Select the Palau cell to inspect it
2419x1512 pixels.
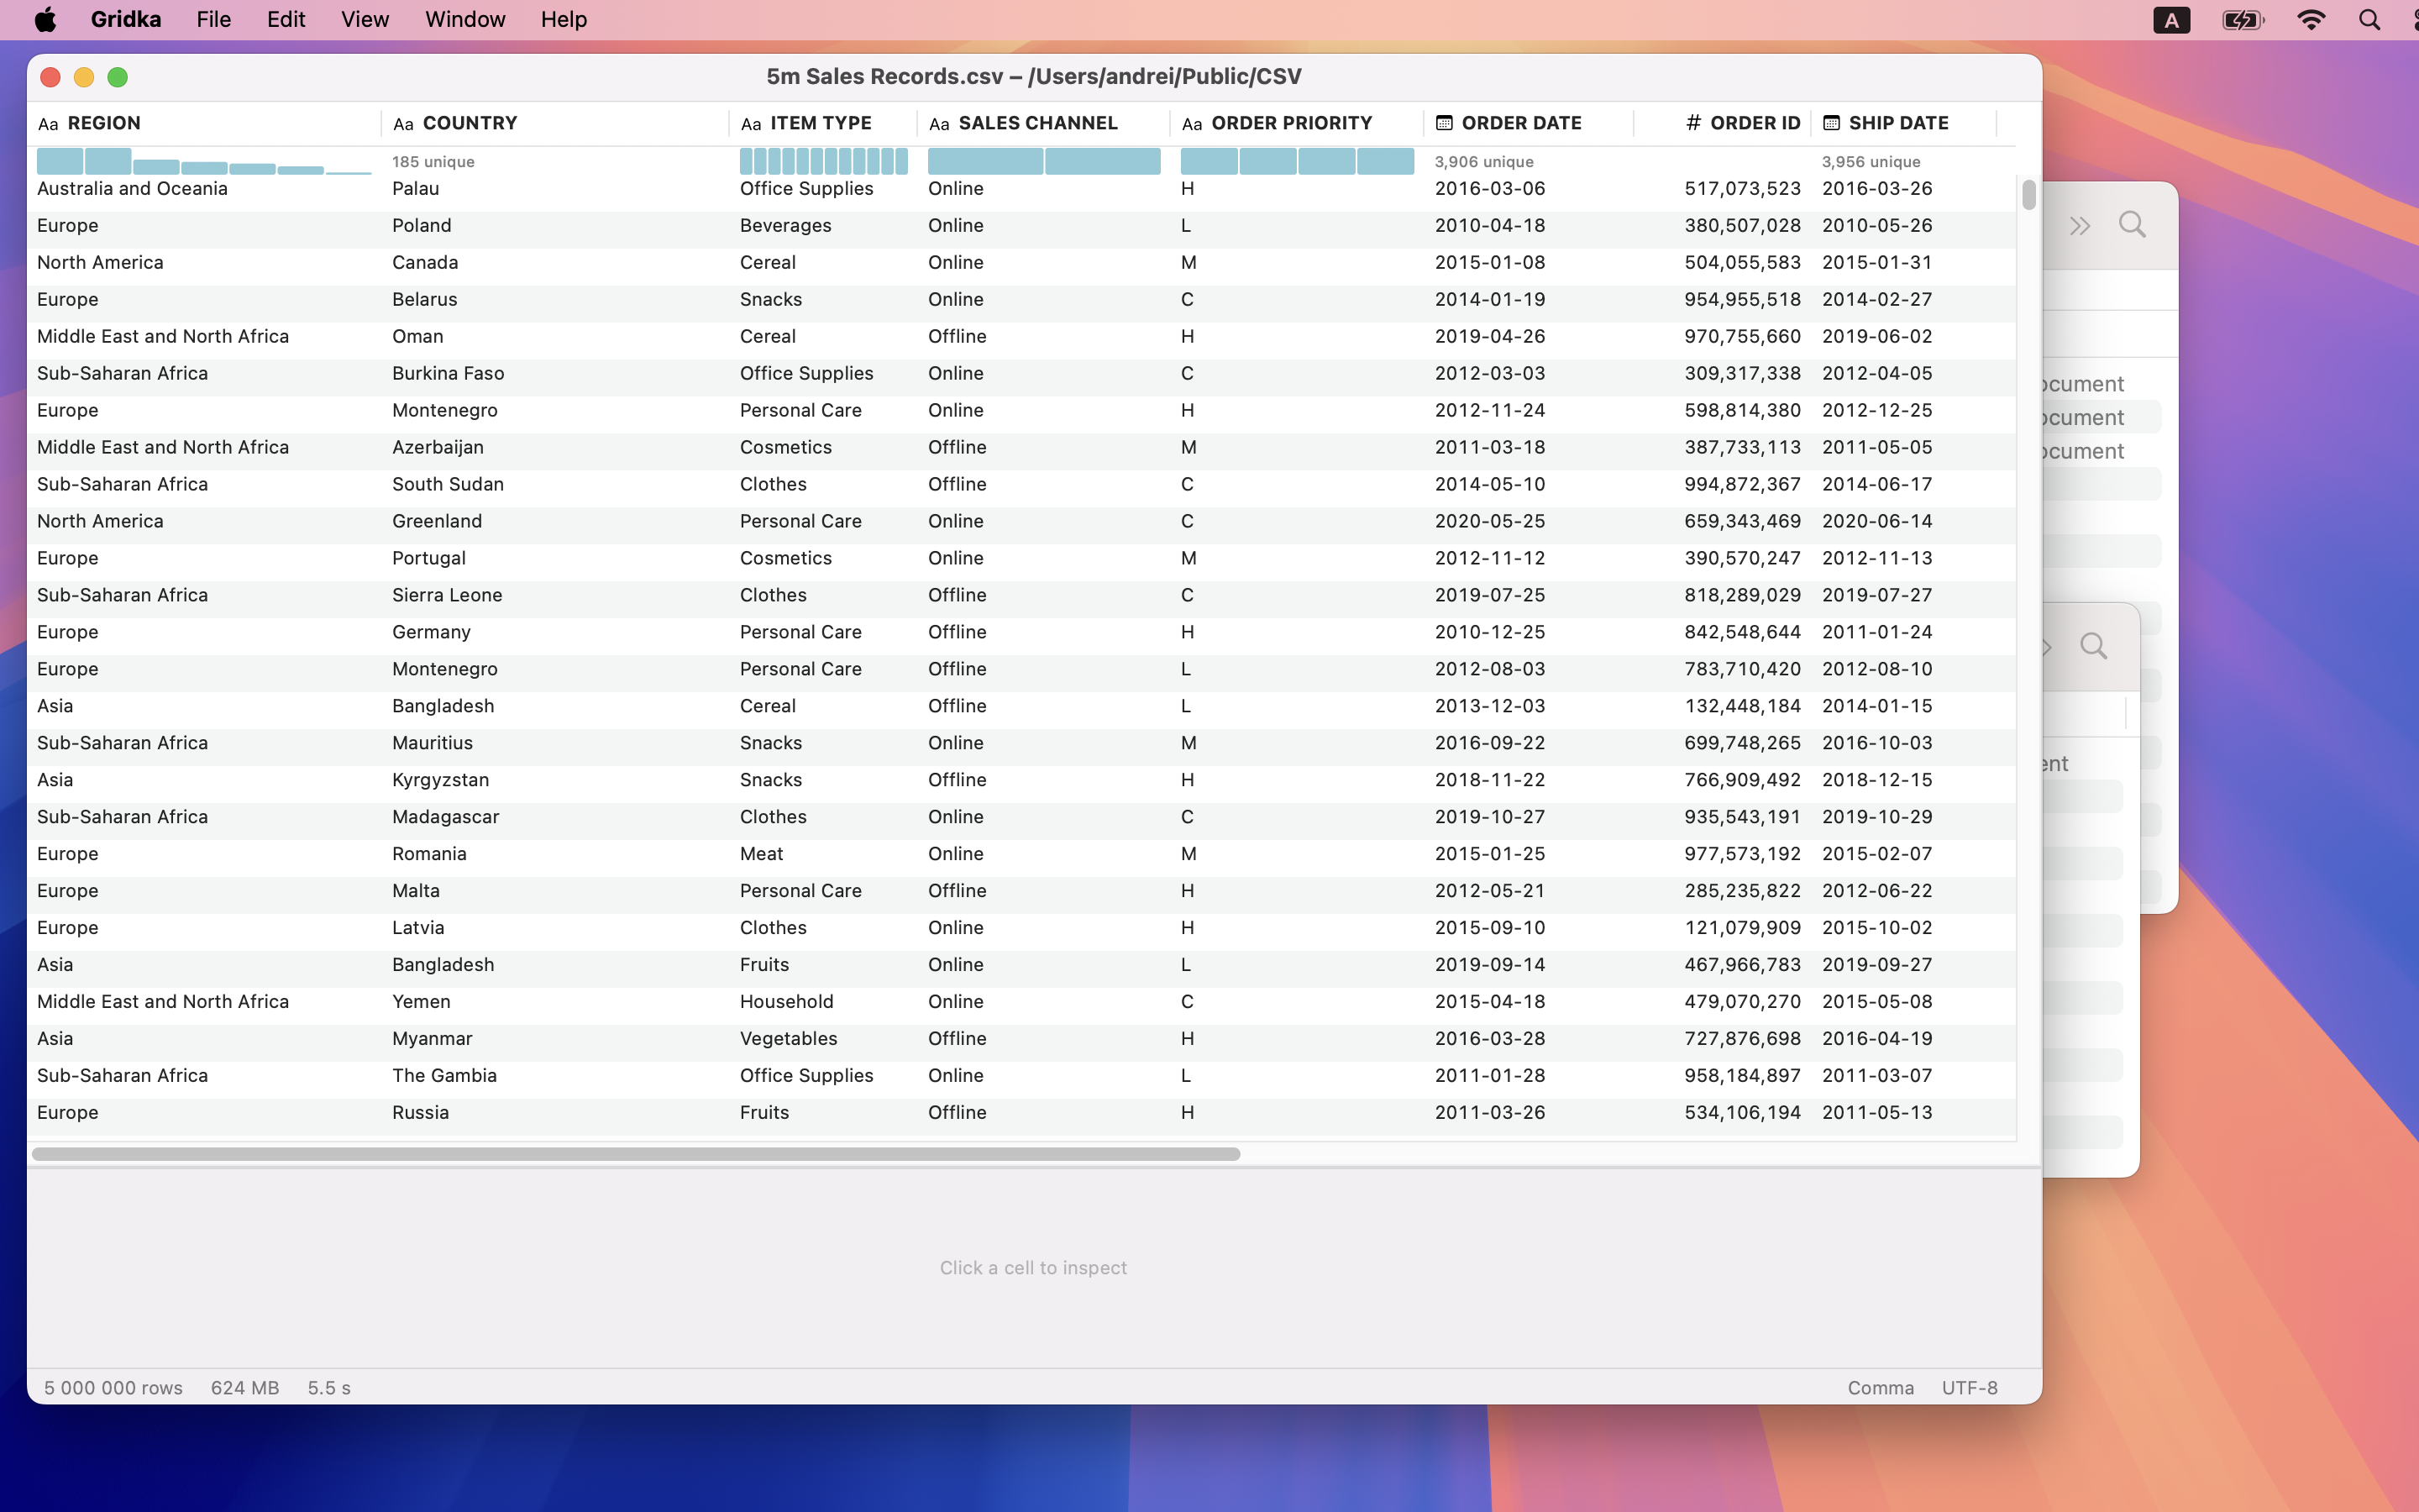[416, 188]
